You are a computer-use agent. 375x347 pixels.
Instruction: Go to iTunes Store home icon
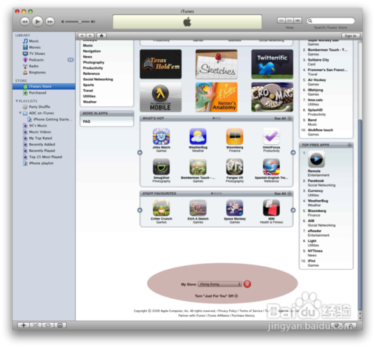pos(101,36)
